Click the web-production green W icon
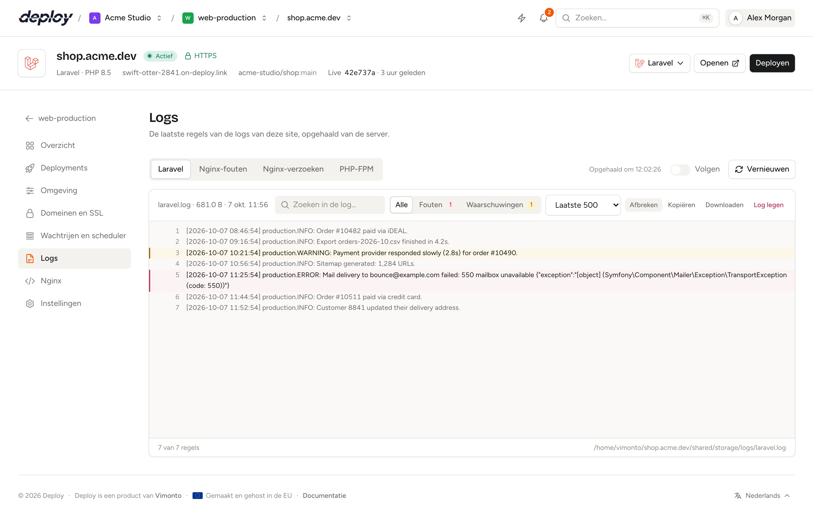Screen dimensions: 813x508 coord(188,18)
